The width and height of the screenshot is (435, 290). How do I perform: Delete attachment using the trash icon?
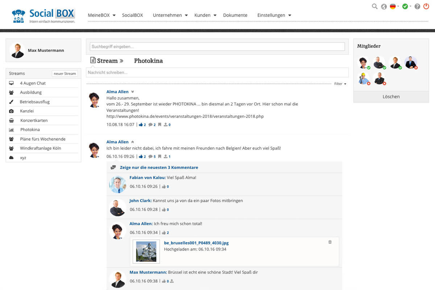coord(330,242)
